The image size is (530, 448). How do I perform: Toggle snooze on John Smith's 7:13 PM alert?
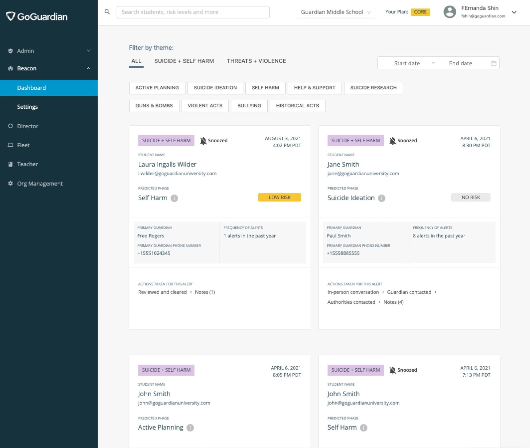[x=393, y=370]
